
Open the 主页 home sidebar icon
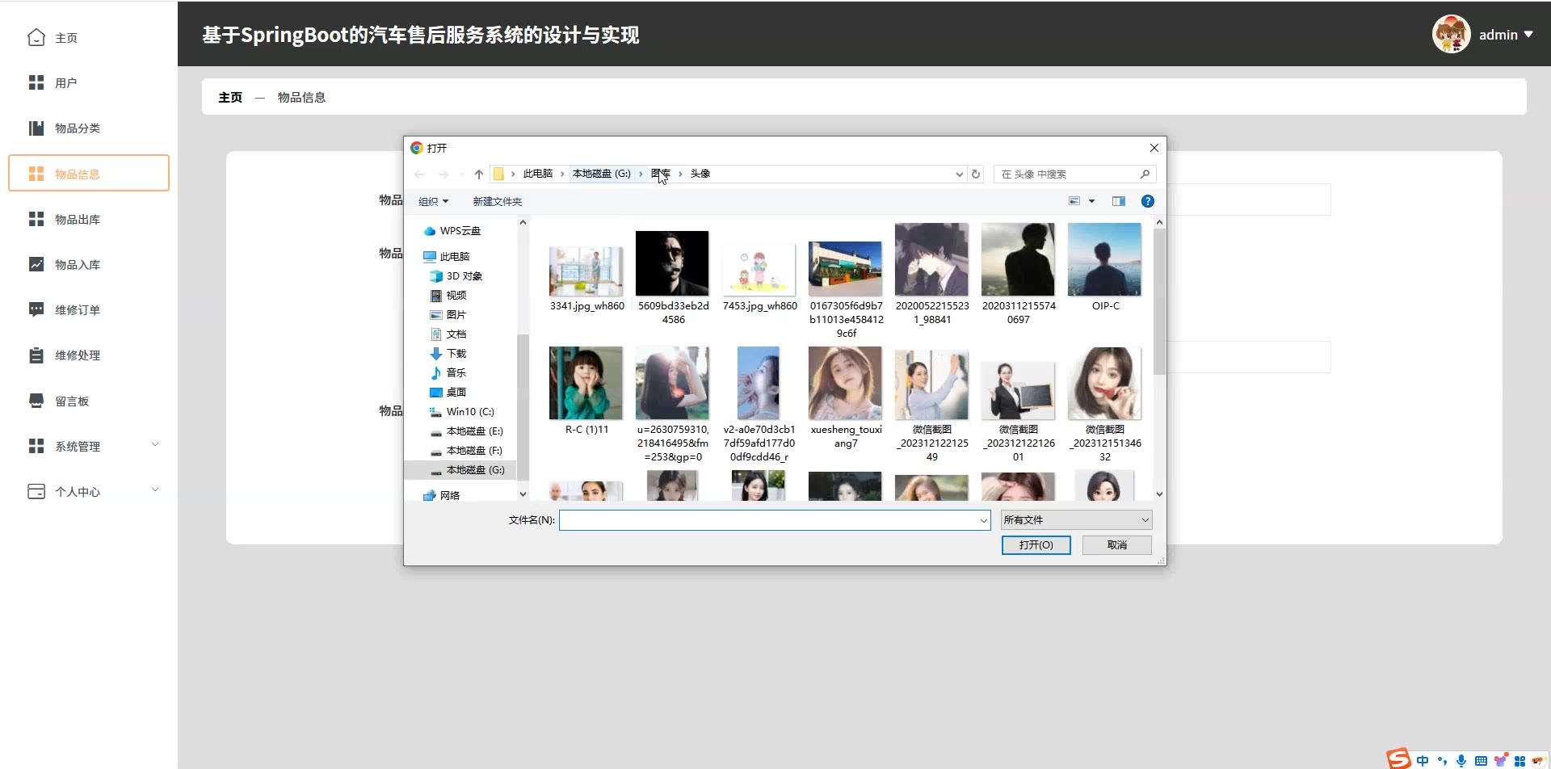pos(36,37)
